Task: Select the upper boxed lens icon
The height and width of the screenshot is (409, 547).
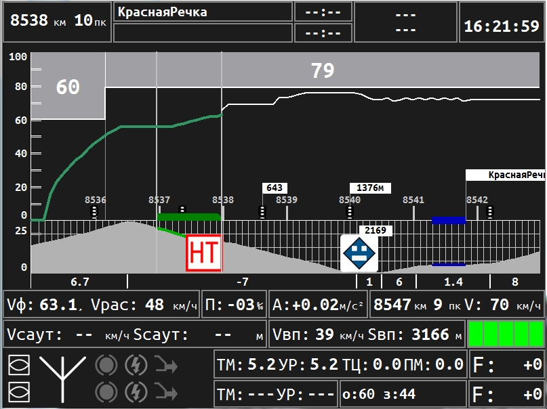Action: coord(19,366)
